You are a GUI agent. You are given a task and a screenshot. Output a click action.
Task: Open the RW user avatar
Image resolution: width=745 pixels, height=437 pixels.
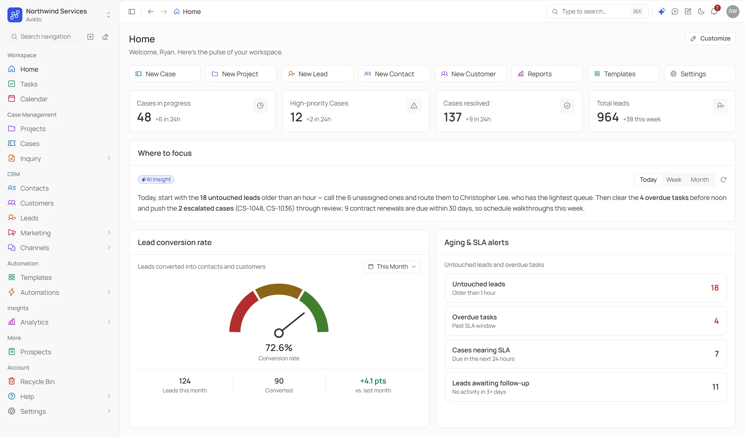click(x=732, y=12)
